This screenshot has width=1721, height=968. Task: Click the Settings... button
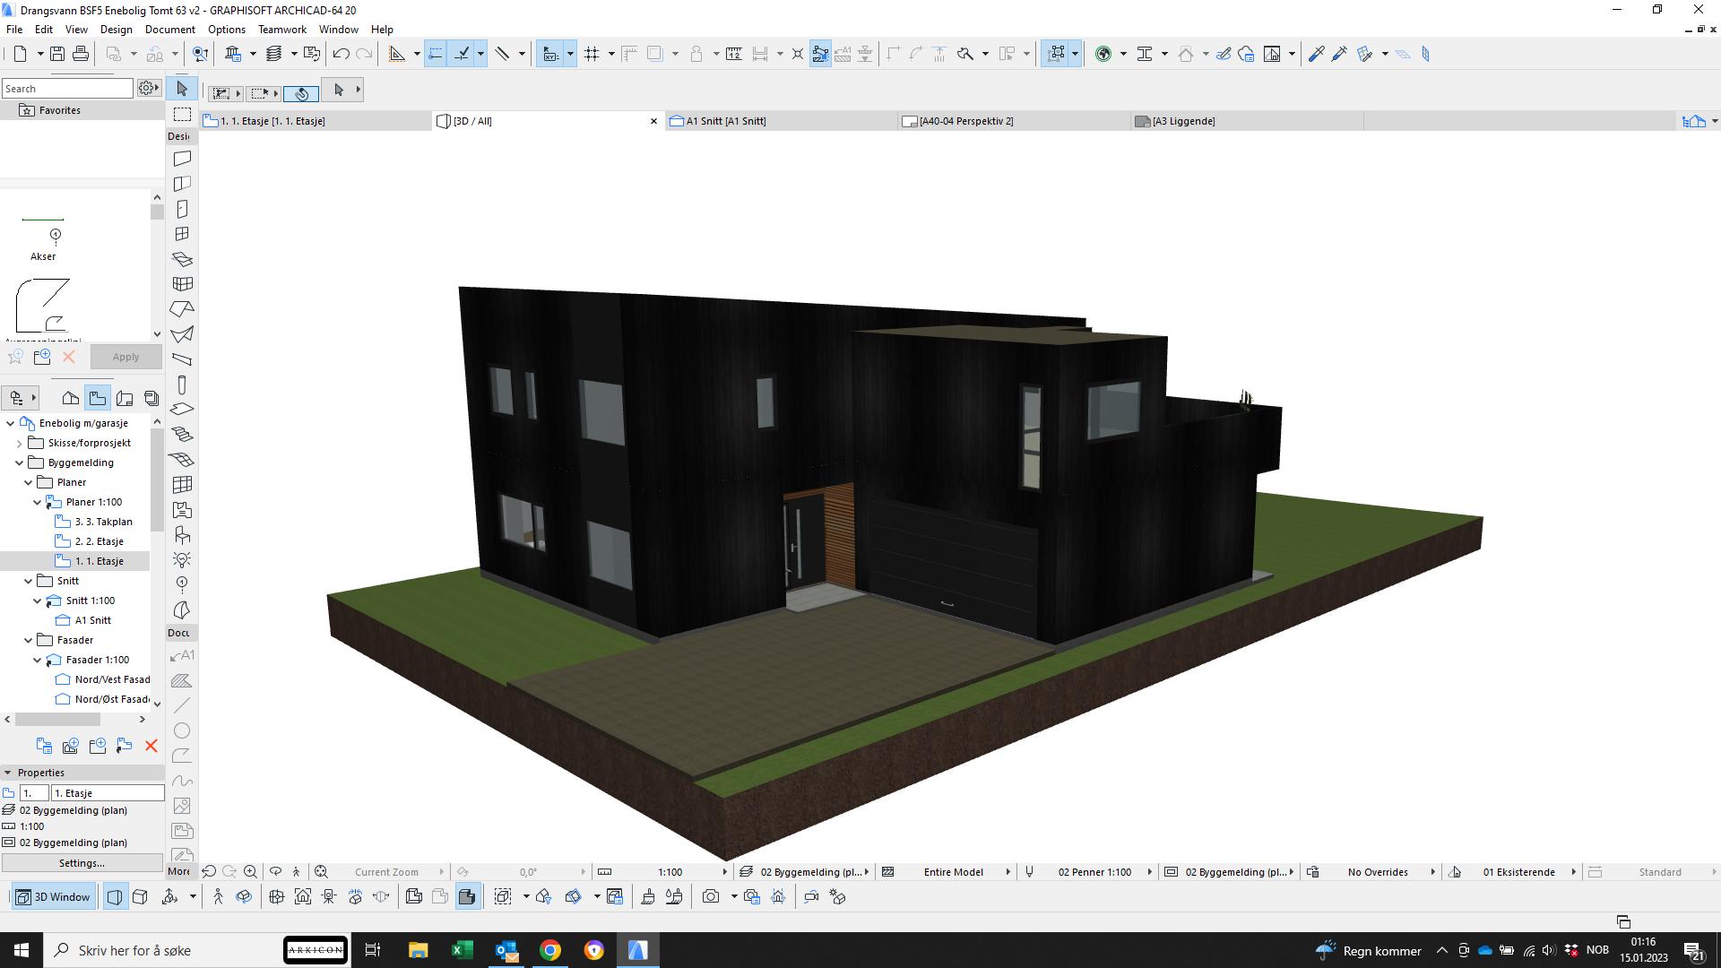pos(82,863)
